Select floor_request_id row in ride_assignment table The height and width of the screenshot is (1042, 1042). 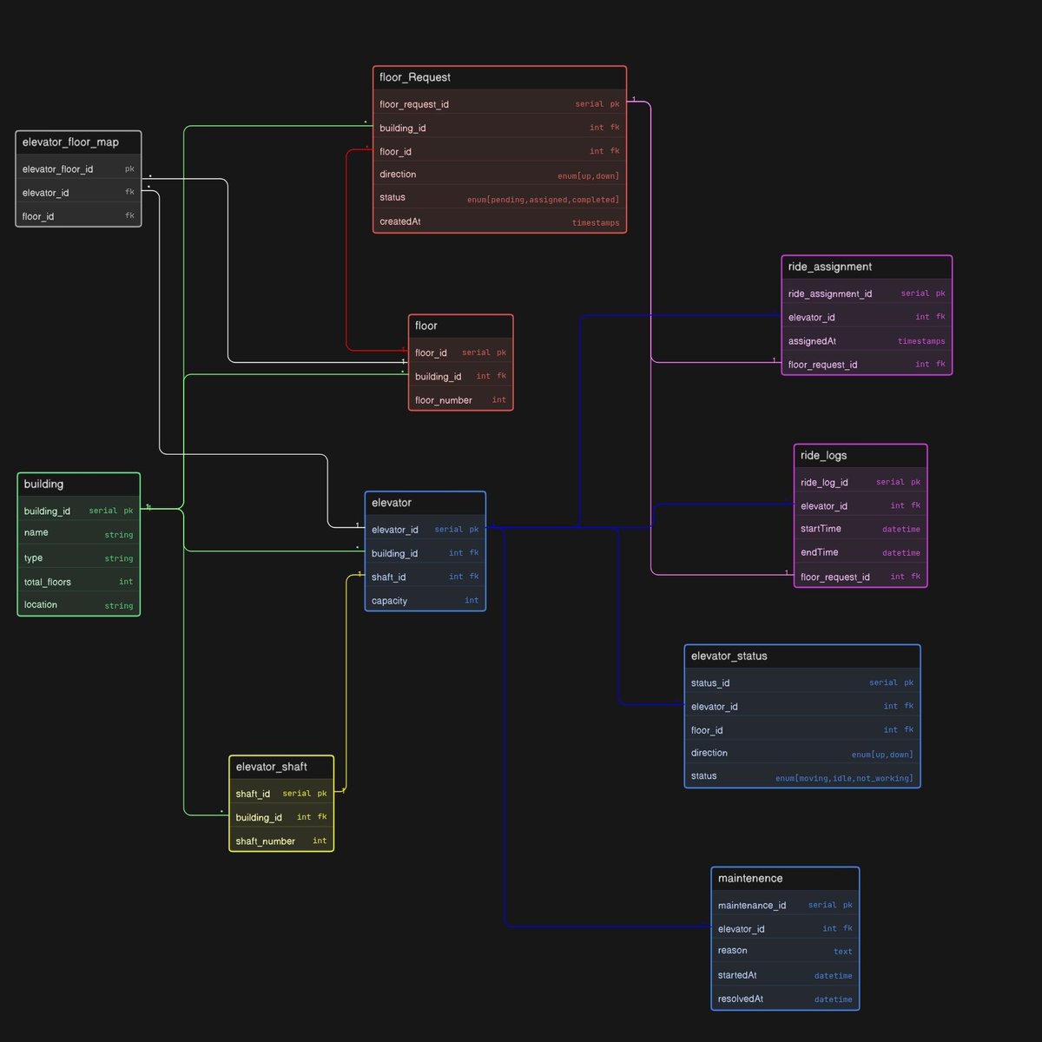867,364
